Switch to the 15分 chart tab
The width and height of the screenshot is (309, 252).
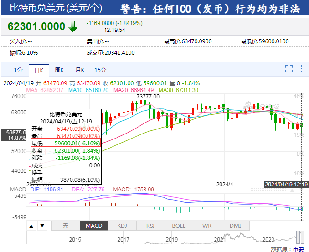100,70
